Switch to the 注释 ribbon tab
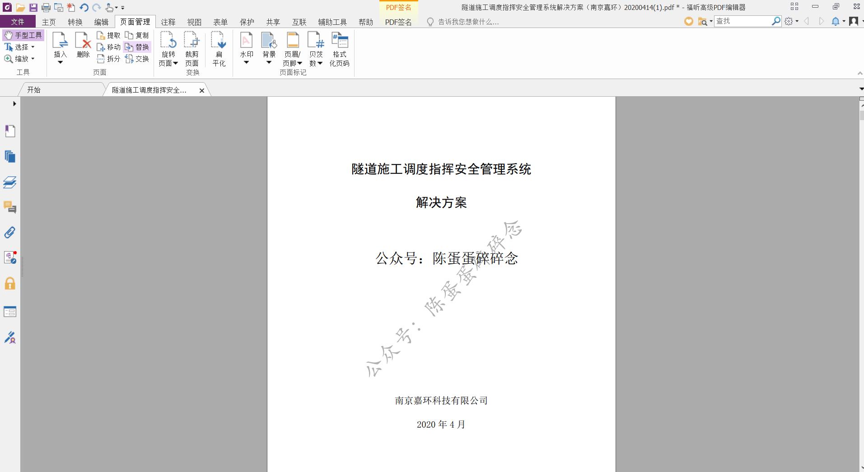The height and width of the screenshot is (472, 864). point(168,21)
